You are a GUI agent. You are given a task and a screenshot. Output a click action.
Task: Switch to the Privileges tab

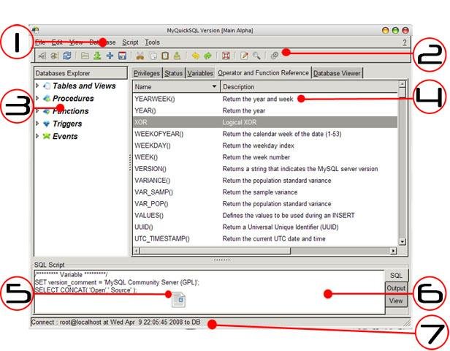146,73
